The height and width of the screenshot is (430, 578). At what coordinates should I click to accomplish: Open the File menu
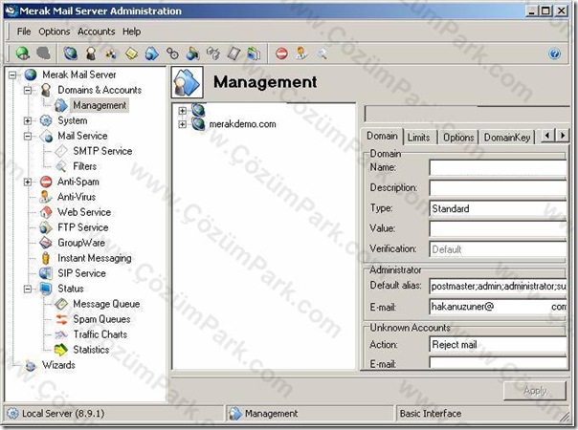click(x=24, y=32)
